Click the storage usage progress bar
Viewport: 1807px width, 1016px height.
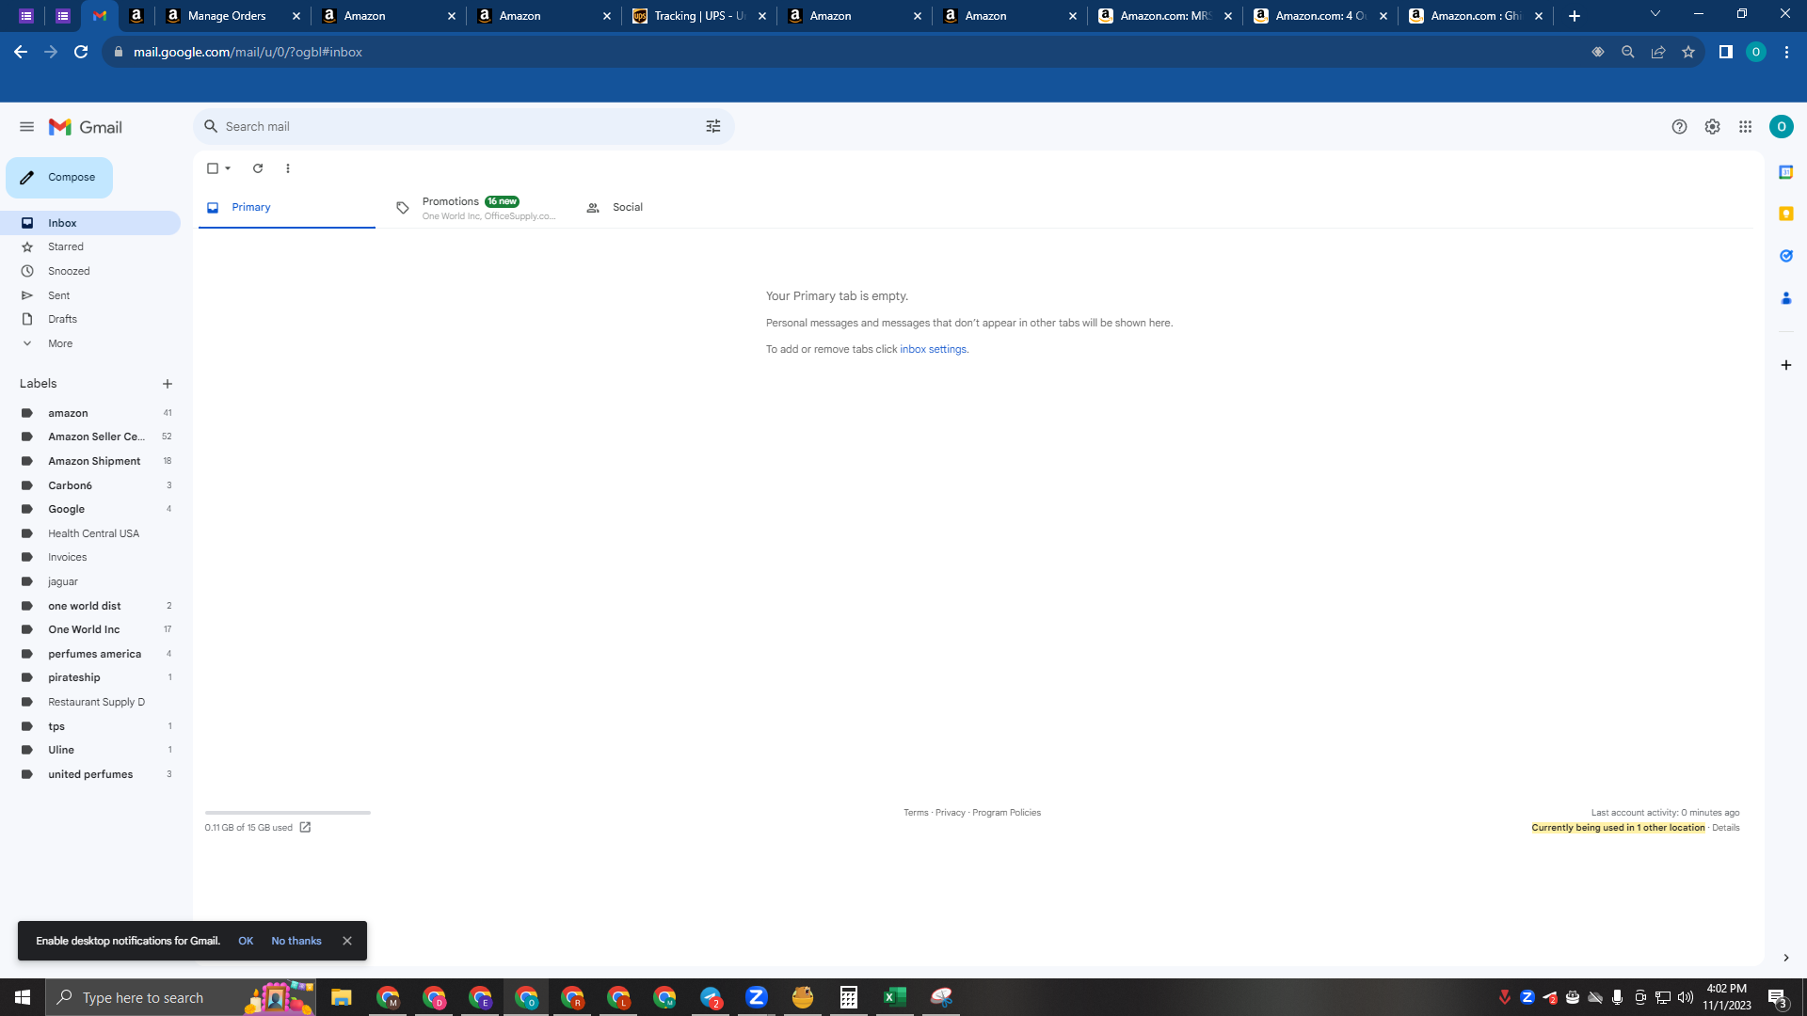click(288, 812)
